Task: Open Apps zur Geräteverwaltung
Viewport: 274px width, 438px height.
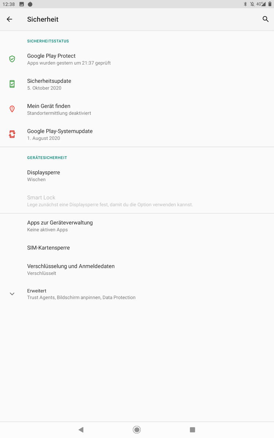Action: tap(60, 226)
